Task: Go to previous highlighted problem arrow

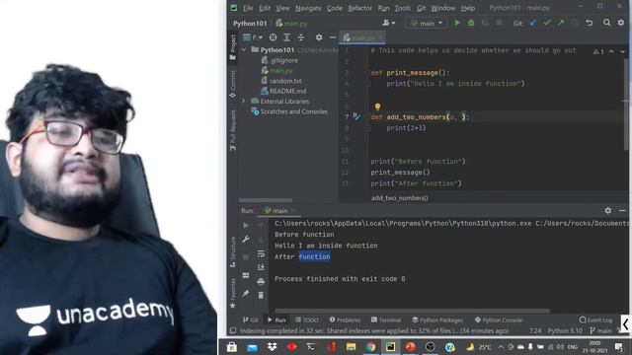Action: point(611,51)
